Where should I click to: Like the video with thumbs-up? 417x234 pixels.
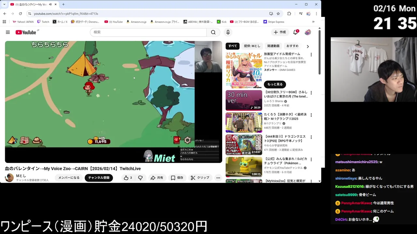[x=128, y=178]
